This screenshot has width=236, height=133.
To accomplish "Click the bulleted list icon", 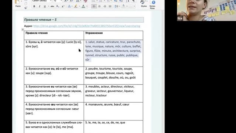I will (93, 1).
